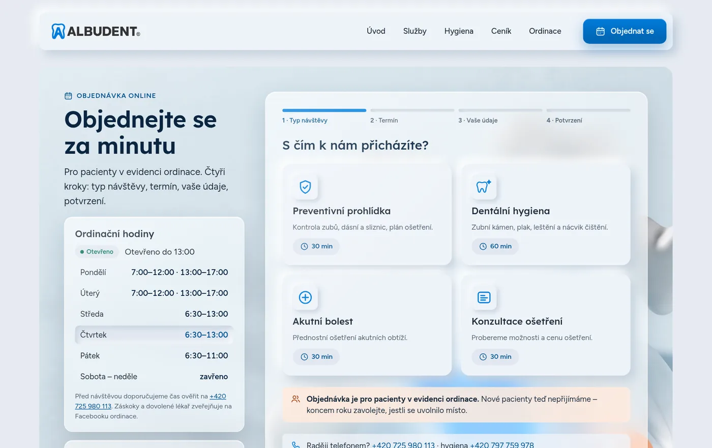712x448 pixels.
Task: Click the sparkling tooth icon on Dentální hygiena
Action: tap(484, 187)
